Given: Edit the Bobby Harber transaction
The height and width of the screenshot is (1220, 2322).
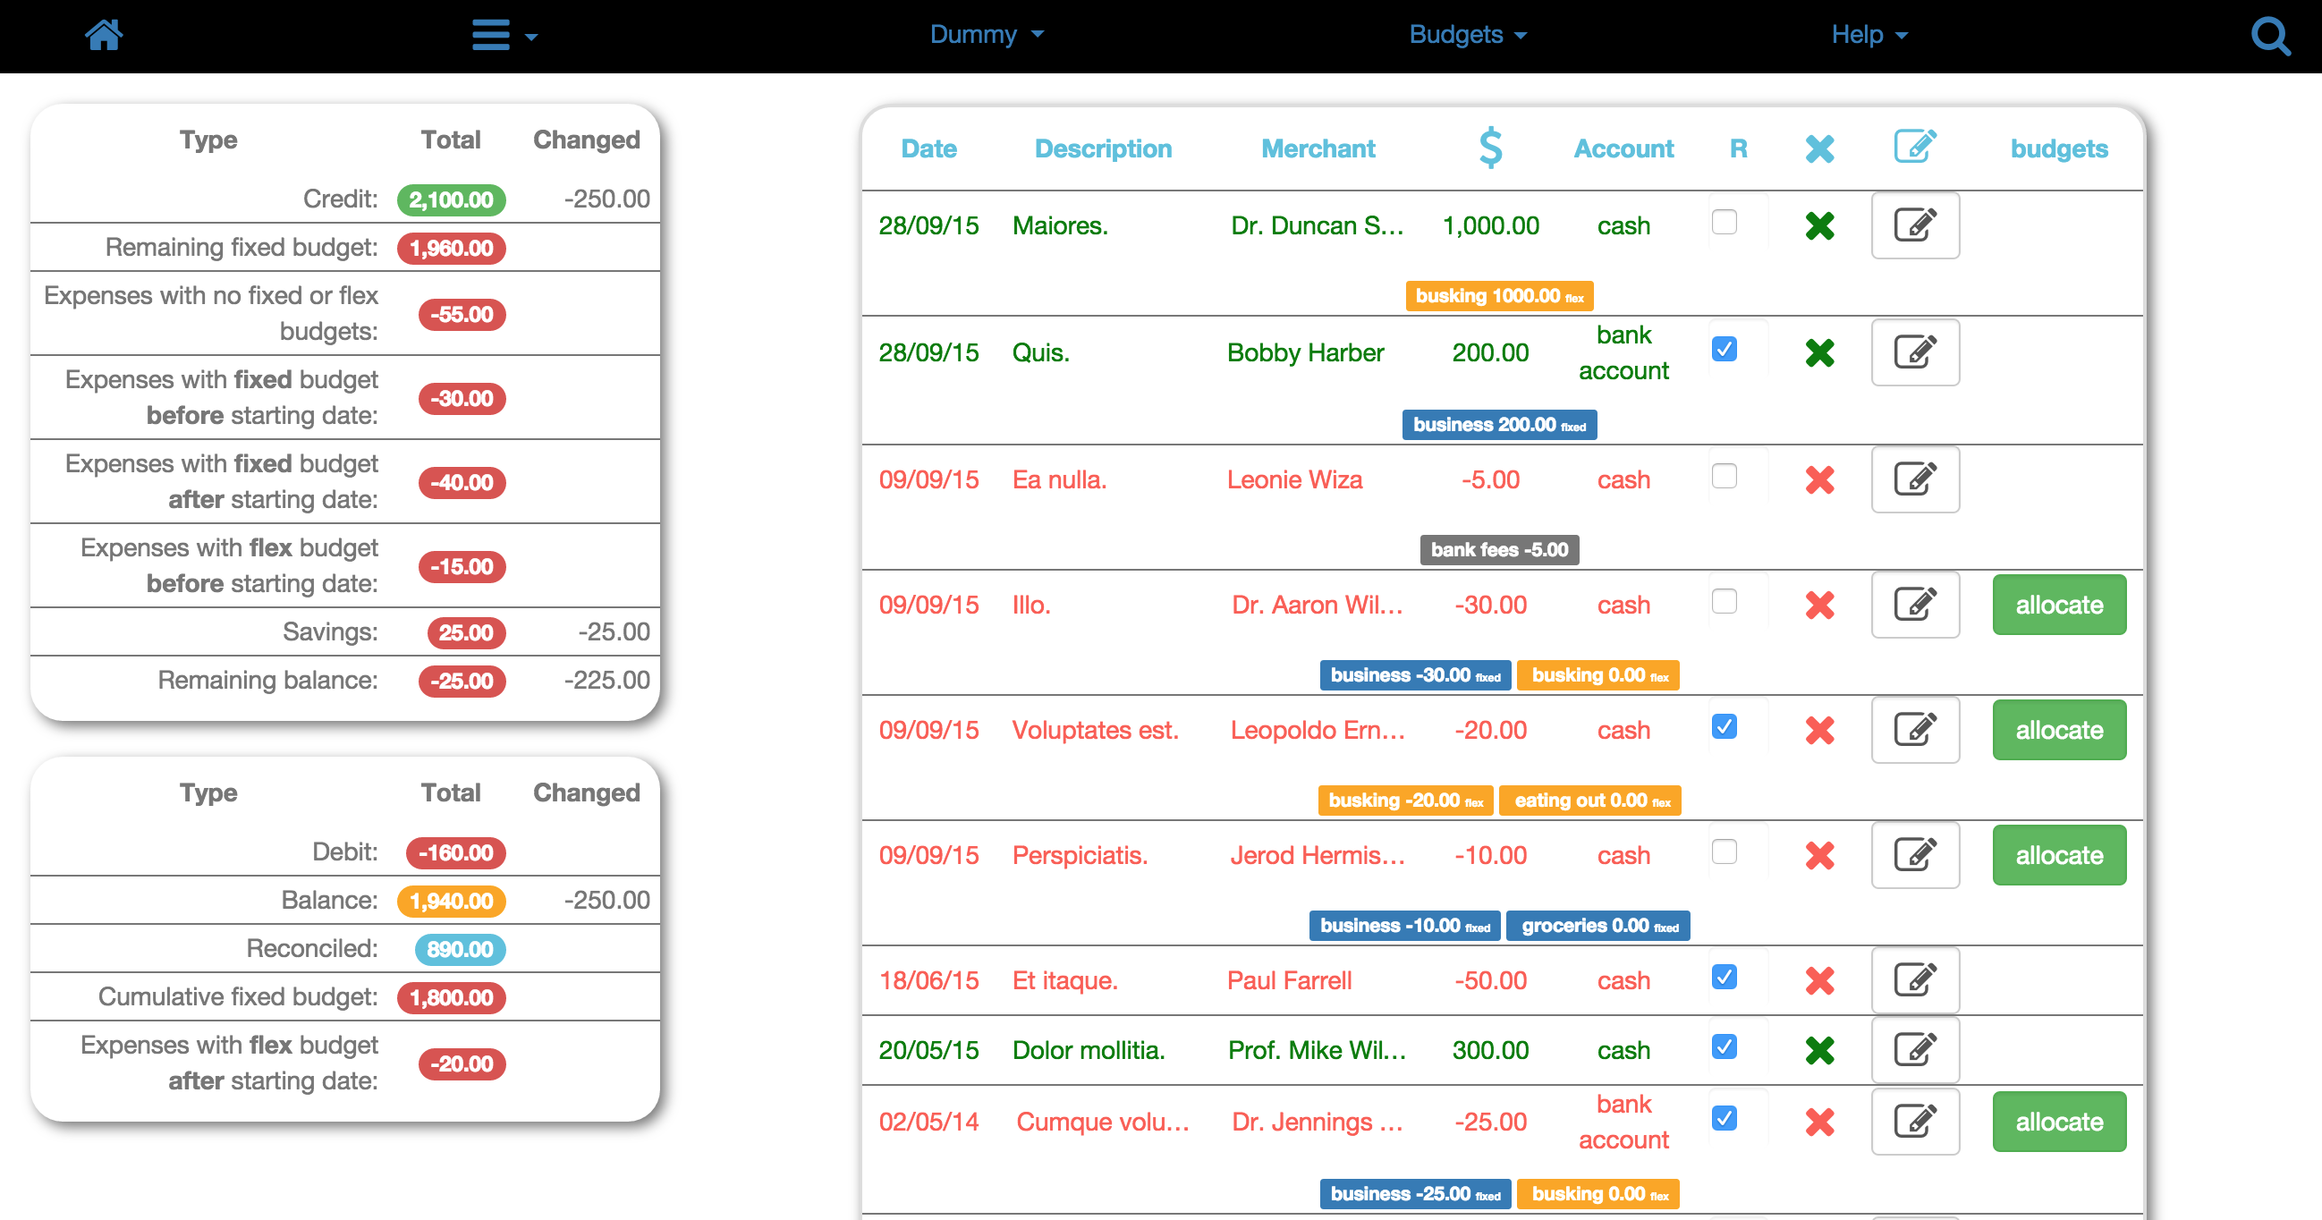Looking at the screenshot, I should point(1914,352).
